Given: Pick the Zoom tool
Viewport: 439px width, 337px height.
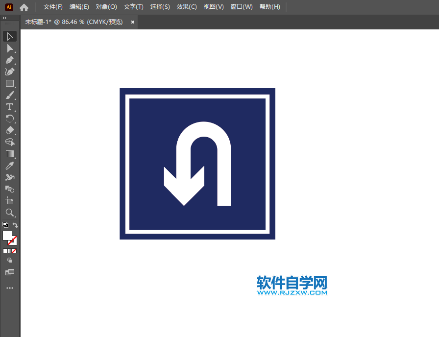Looking at the screenshot, I should point(10,213).
